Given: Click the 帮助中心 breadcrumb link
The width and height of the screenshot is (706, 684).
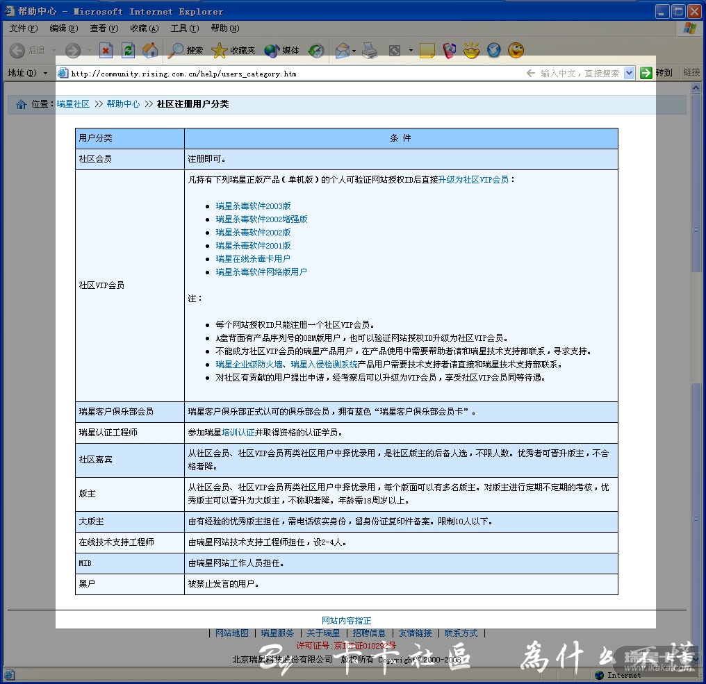Looking at the screenshot, I should pyautogui.click(x=123, y=104).
